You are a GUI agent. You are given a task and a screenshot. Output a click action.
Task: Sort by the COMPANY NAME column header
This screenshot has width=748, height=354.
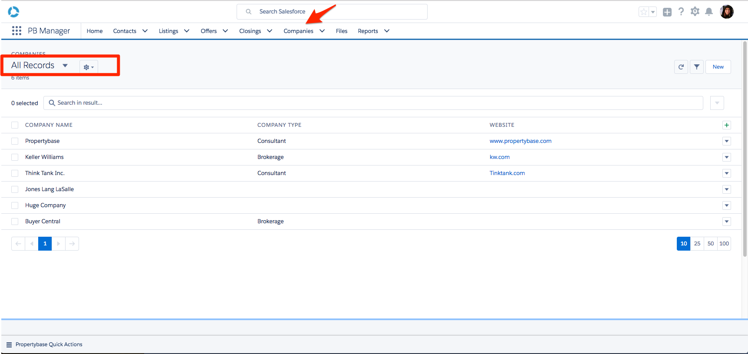[x=49, y=125]
